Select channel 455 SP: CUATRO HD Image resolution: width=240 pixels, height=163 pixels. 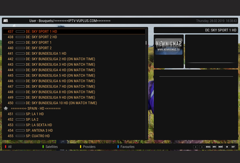74,136
